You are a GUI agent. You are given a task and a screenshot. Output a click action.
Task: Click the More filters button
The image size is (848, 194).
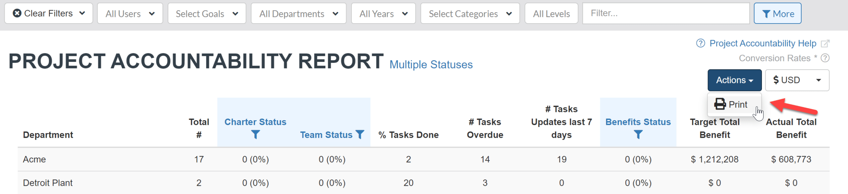click(777, 14)
